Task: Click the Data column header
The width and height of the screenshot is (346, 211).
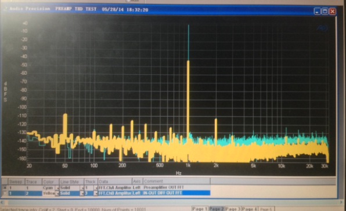Action: tap(115, 181)
